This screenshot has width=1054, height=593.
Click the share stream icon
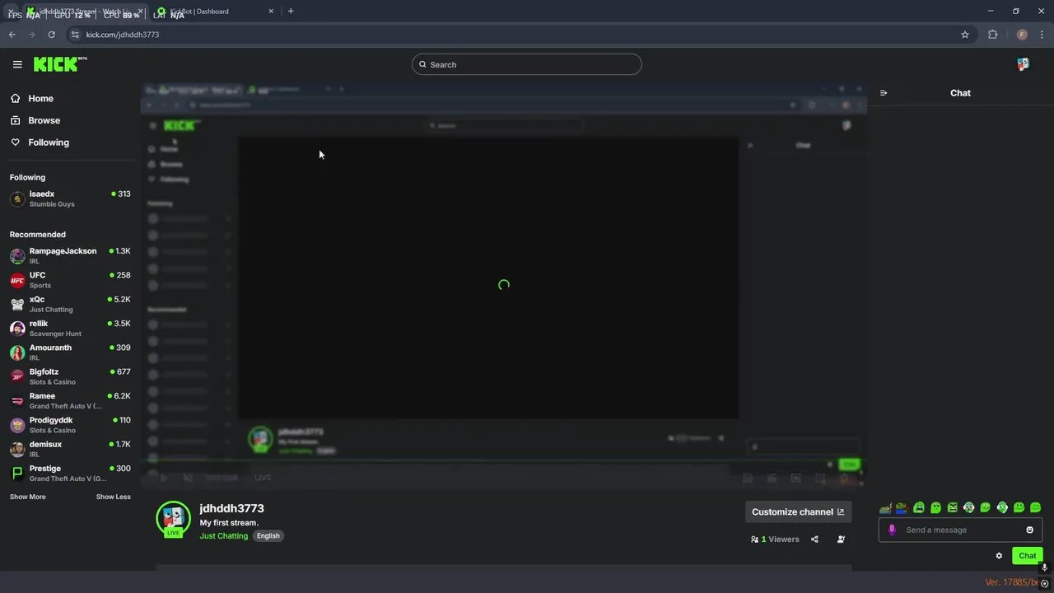814,539
